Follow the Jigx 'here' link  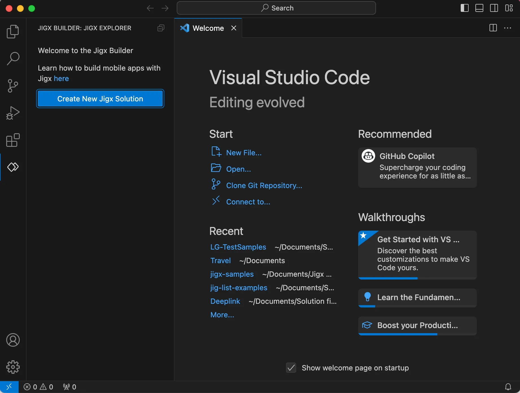point(61,78)
